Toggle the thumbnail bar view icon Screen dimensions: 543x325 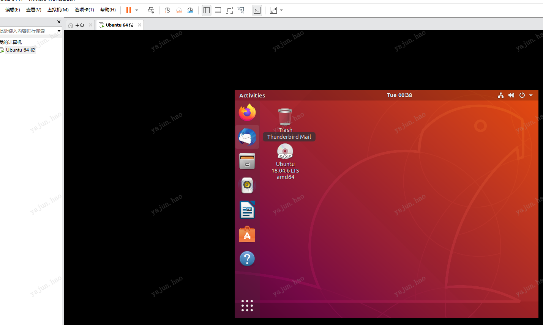(218, 10)
